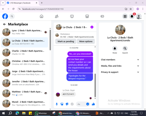This screenshot has width=146, height=116.
Task: Open Sticky Notes from taskbar
Action: [30, 113]
